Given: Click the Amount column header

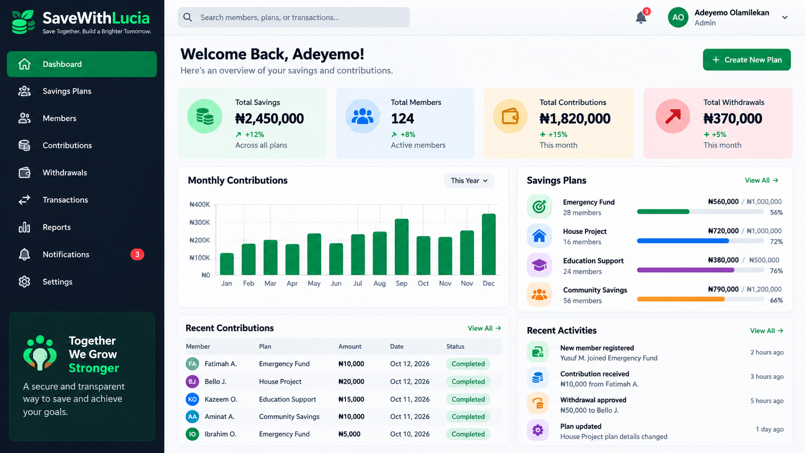Looking at the screenshot, I should click(350, 347).
